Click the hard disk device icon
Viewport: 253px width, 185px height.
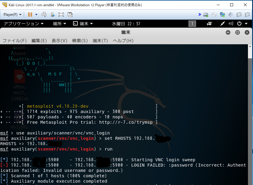tap(206, 15)
